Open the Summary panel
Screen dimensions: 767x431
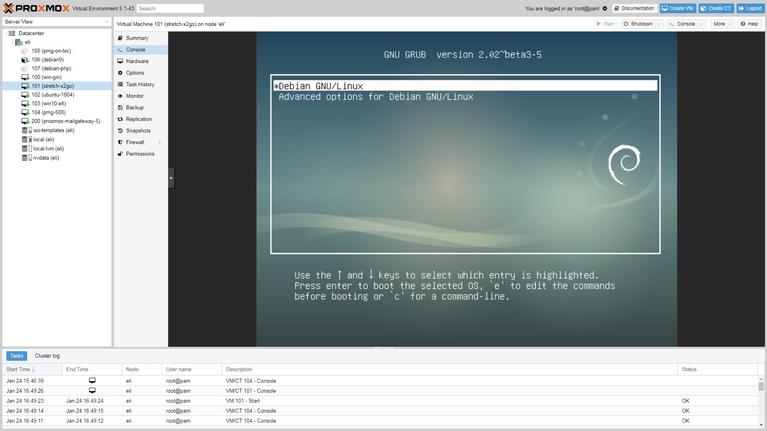pyautogui.click(x=136, y=38)
